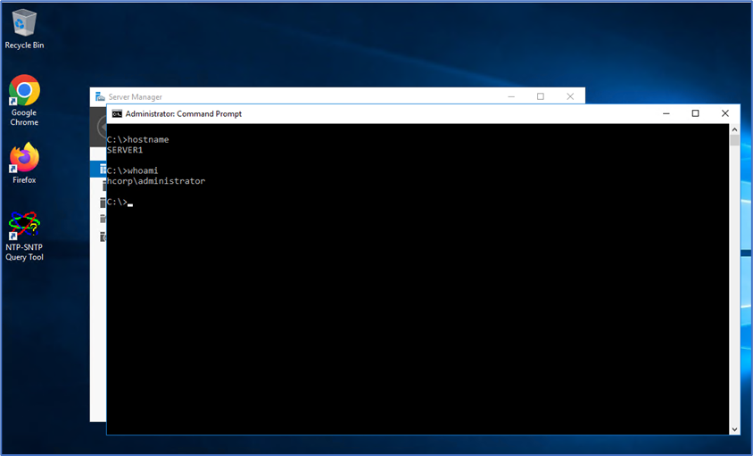Select Local Server icon in Server Manager sidebar

[102, 186]
